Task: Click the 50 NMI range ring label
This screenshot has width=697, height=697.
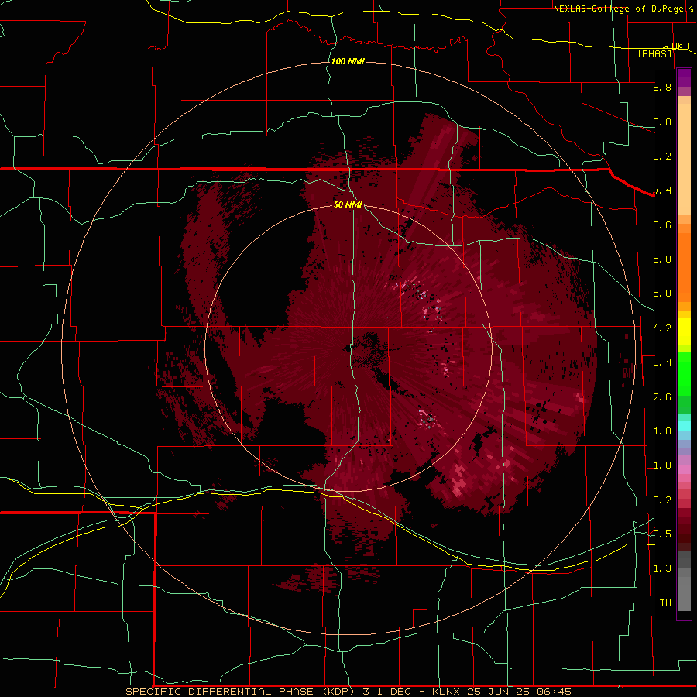Action: pos(348,204)
